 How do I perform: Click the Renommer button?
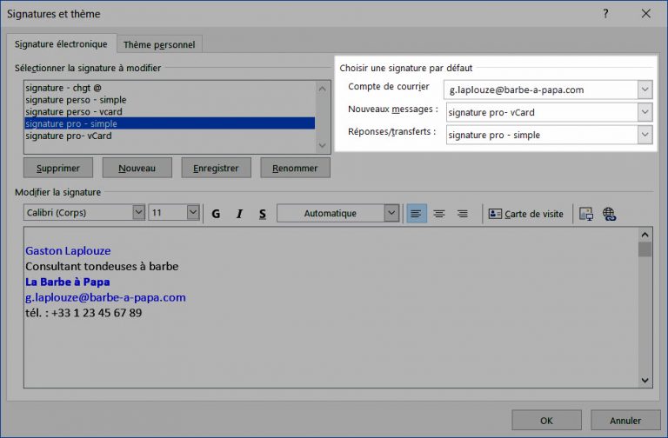point(295,168)
